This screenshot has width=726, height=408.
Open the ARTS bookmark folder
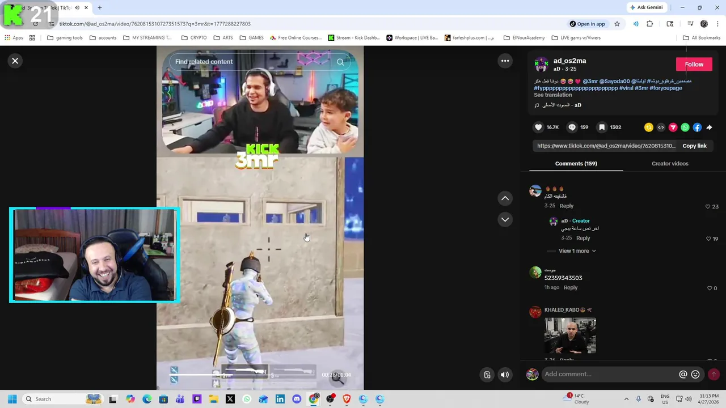223,38
